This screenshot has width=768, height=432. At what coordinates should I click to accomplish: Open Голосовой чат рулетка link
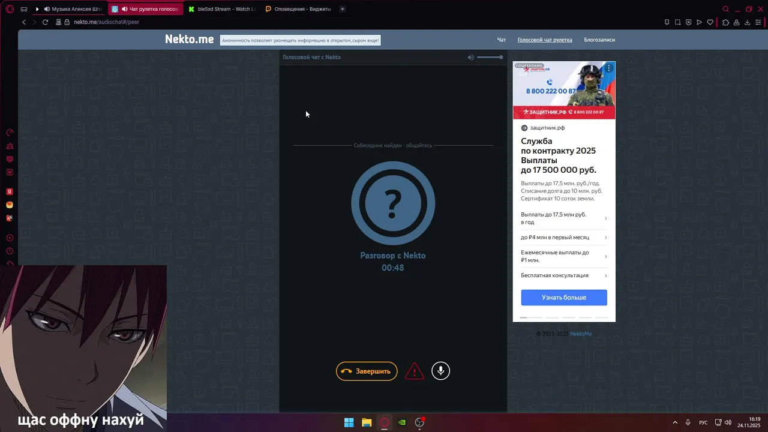point(545,40)
